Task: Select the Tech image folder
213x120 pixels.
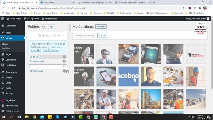Action: pos(48,71)
